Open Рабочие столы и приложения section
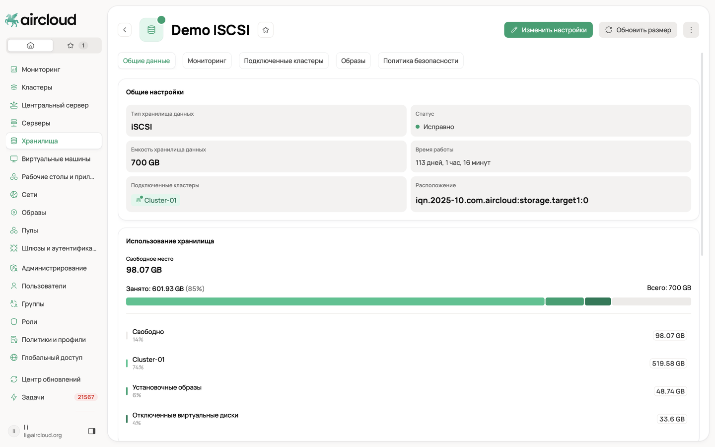This screenshot has height=447, width=715. pos(54,177)
